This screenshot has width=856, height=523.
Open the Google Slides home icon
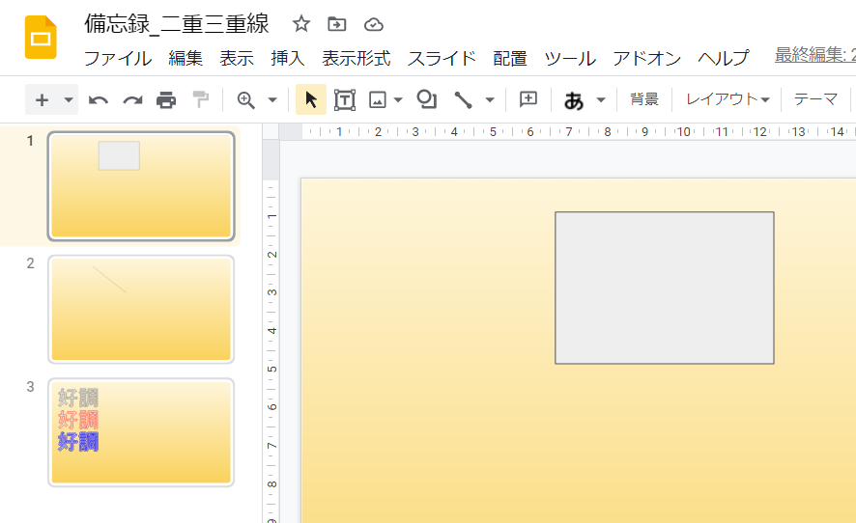click(41, 38)
